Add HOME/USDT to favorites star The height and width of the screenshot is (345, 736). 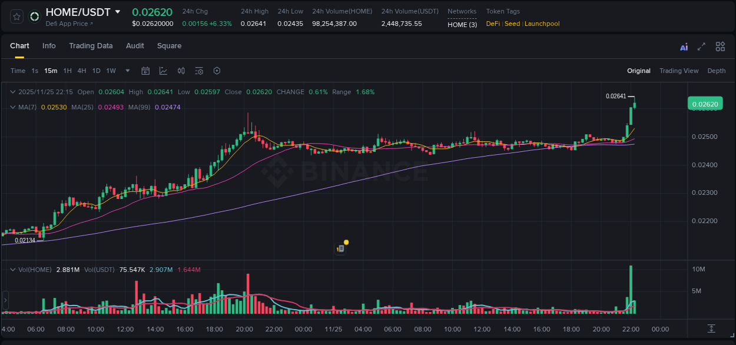15,16
